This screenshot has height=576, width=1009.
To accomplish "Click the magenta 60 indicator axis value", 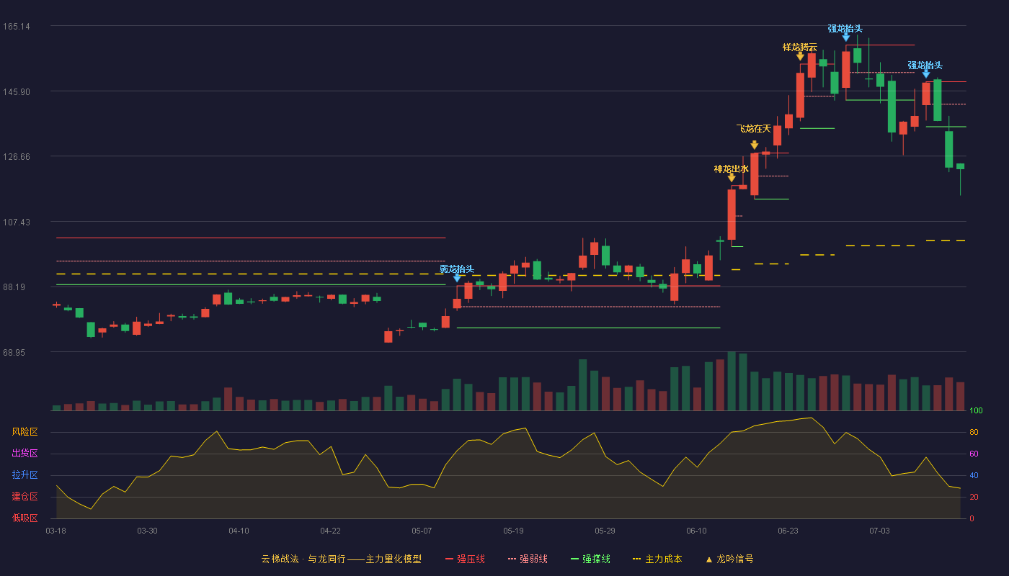I will pos(974,454).
